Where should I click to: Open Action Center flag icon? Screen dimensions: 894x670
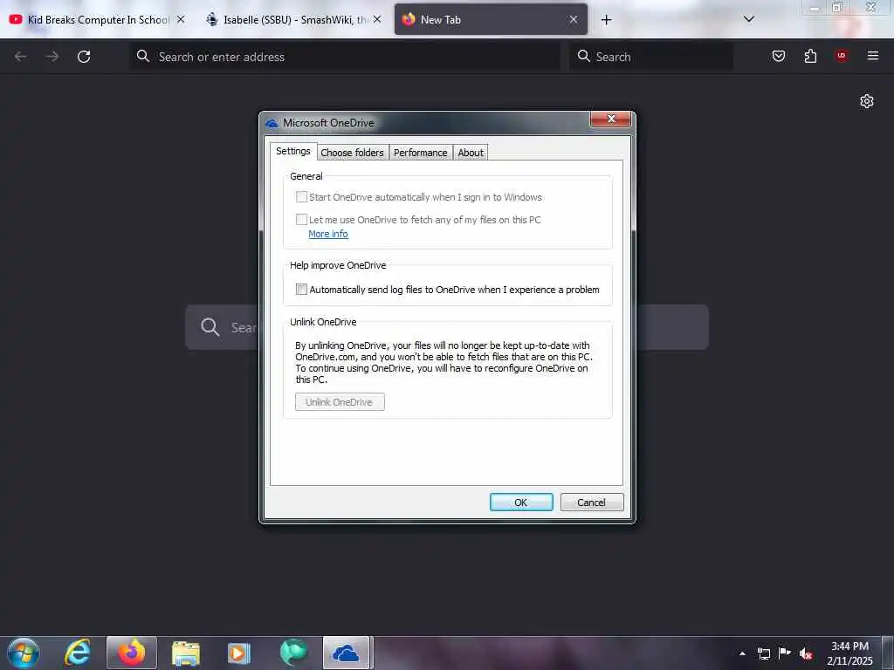click(x=785, y=653)
